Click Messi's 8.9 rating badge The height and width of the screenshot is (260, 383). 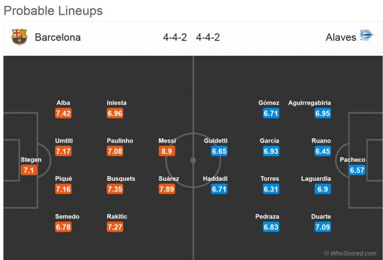coord(167,151)
